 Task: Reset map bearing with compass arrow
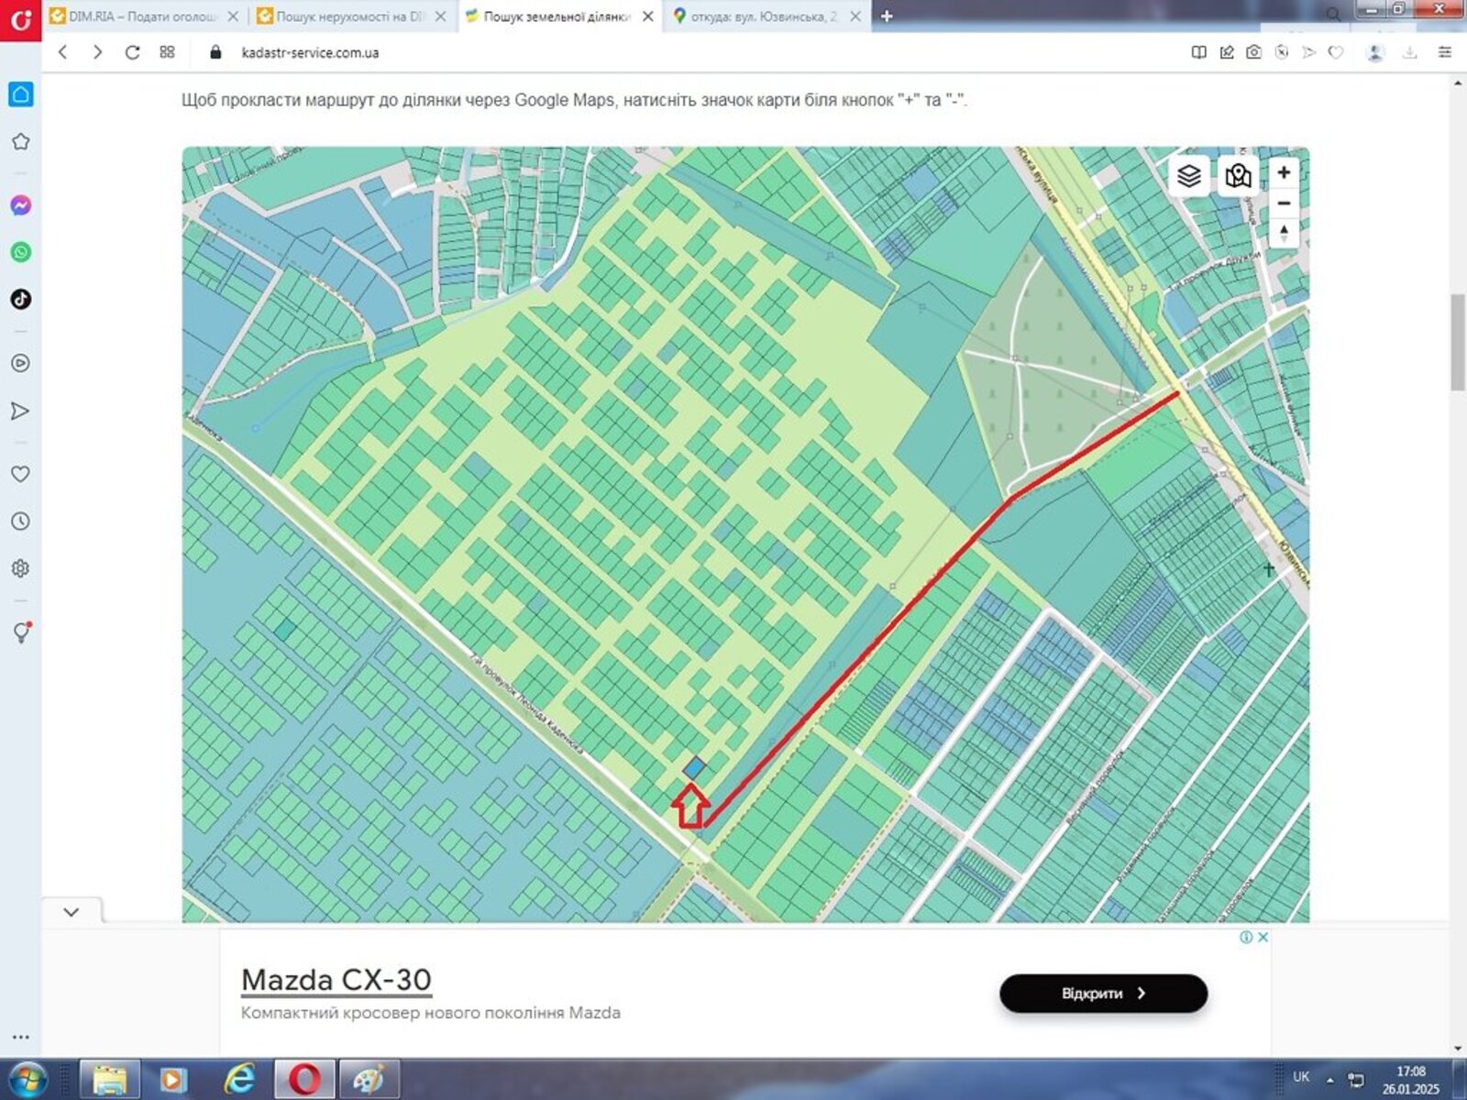pos(1284,233)
